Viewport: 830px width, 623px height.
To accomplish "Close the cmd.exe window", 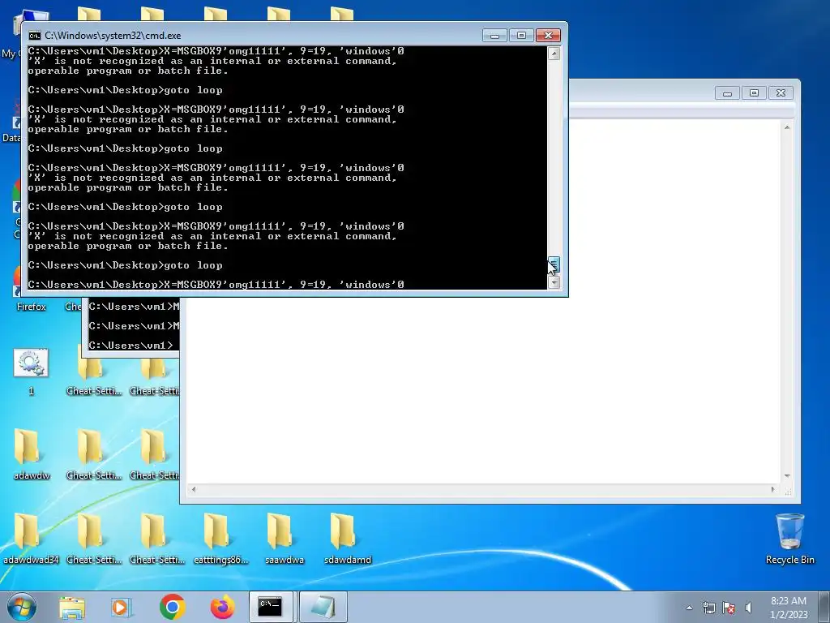I will pos(549,36).
